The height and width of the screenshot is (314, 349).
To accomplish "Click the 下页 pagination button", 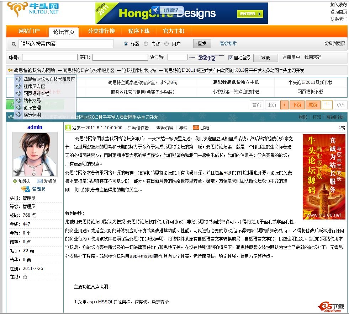I will pyautogui.click(x=297, y=105).
